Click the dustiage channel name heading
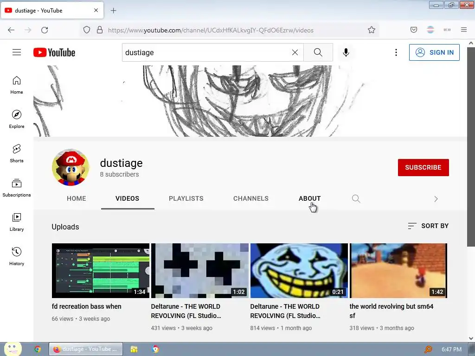475x356 pixels. click(121, 163)
